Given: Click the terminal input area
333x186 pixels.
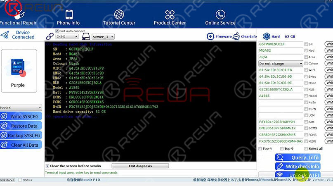Looking at the screenshot, I should coord(150,173).
